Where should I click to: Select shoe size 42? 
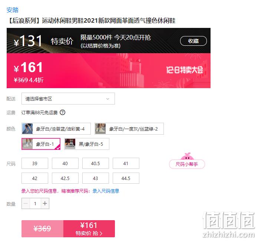(35, 178)
